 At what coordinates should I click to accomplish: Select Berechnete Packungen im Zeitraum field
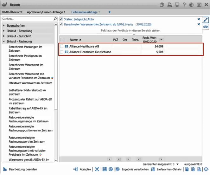pyautogui.click(x=25, y=49)
